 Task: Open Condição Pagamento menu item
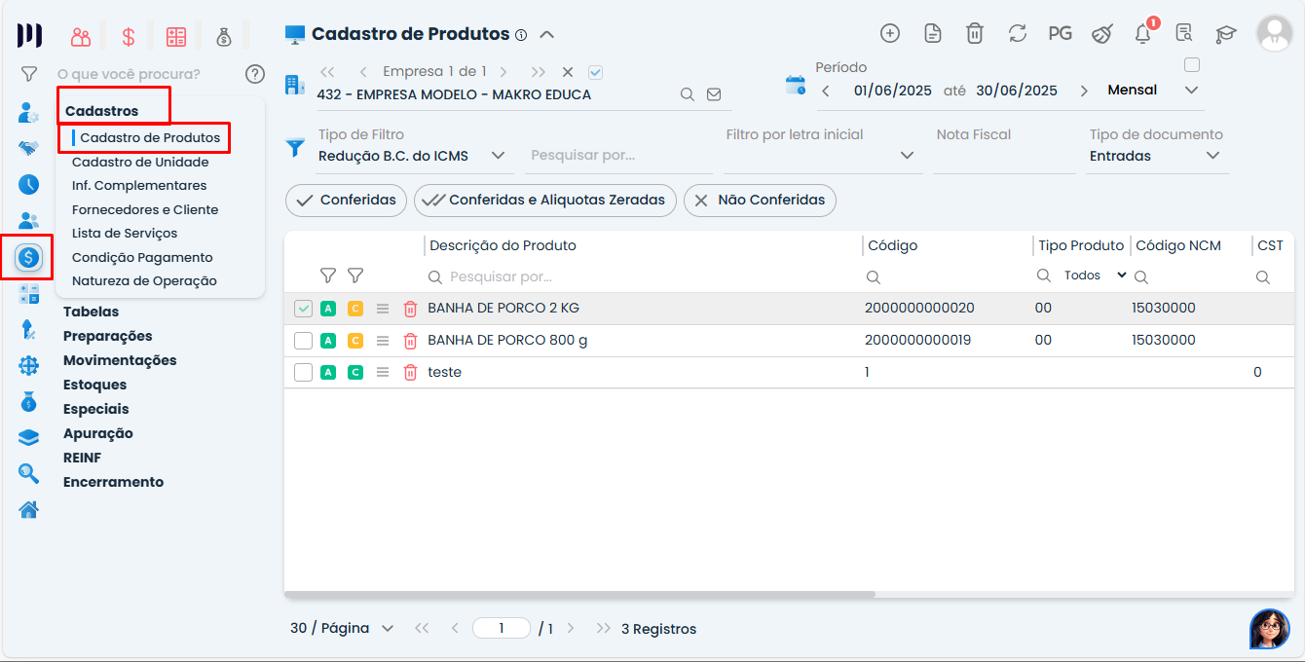tap(142, 258)
